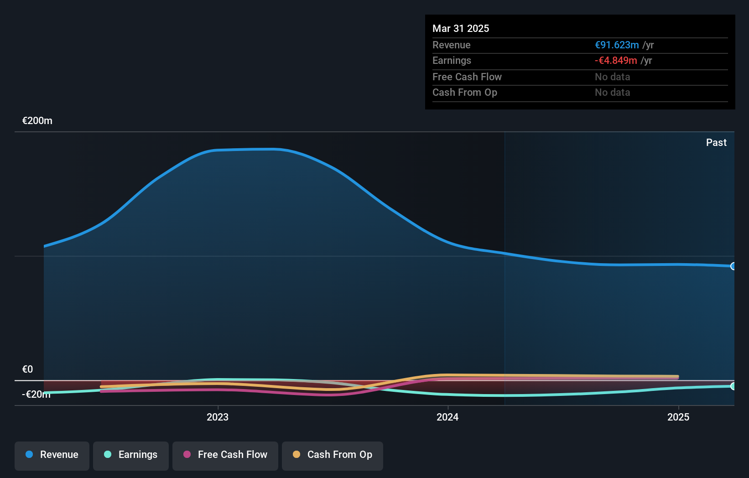Click the Revenue tooltip row label

(452, 45)
